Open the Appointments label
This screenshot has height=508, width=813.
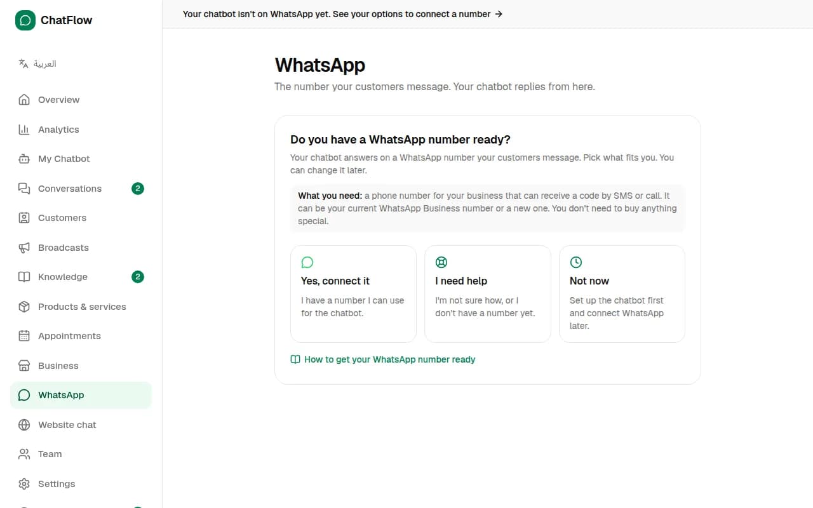tap(69, 336)
